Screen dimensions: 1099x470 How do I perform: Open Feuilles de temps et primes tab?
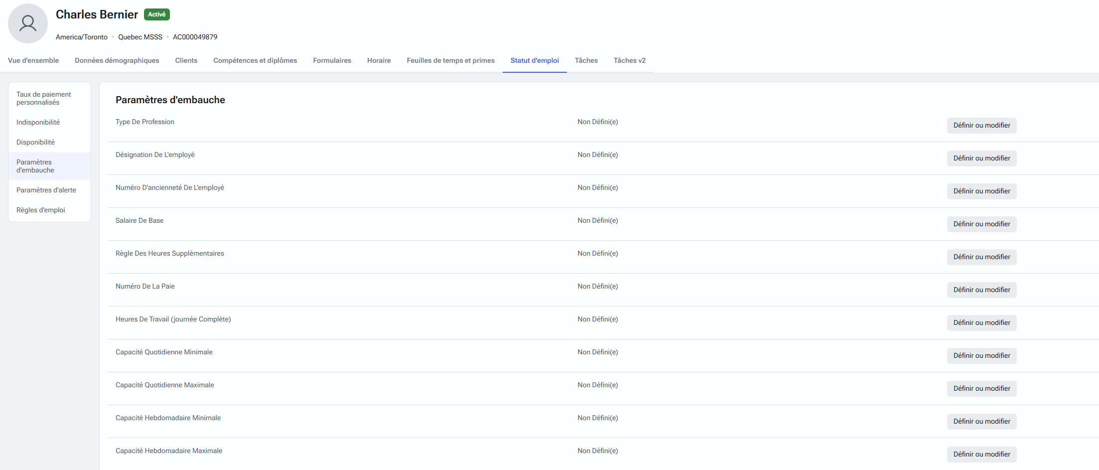[x=450, y=60]
